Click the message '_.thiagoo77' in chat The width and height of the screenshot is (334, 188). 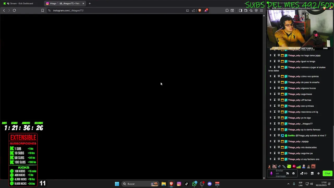[x=307, y=124]
